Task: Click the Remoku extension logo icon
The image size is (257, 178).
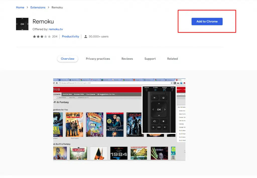Action: point(22,24)
